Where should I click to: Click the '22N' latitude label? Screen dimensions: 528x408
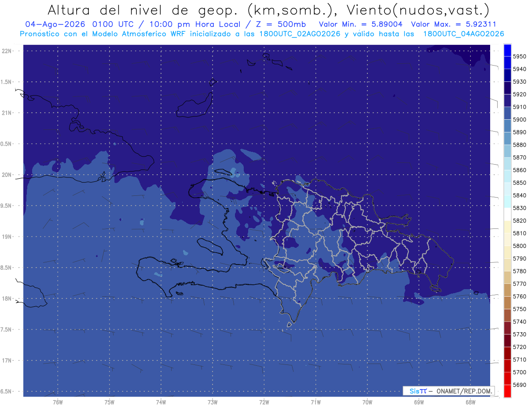pyautogui.click(x=7, y=51)
